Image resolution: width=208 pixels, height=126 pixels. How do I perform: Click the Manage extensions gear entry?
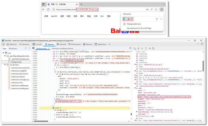(134, 24)
